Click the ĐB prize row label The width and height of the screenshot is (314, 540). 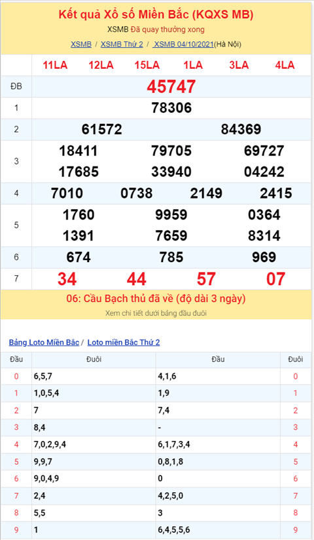(16, 87)
